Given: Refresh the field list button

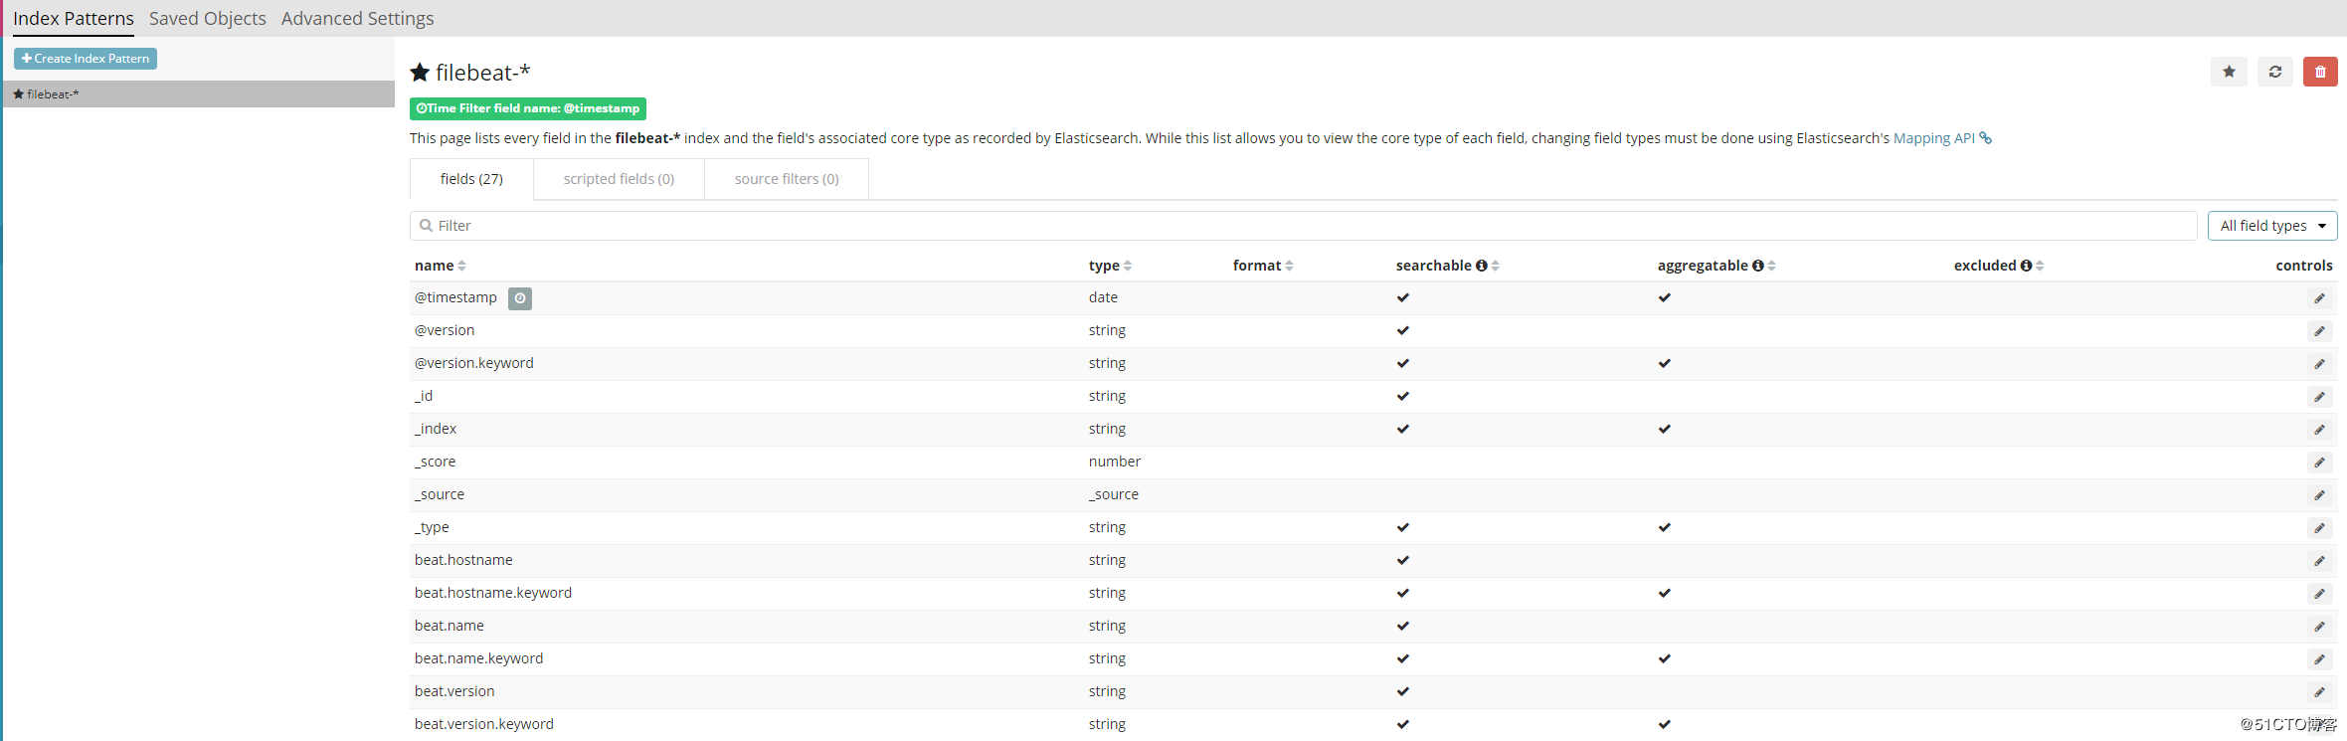Looking at the screenshot, I should (x=2274, y=72).
